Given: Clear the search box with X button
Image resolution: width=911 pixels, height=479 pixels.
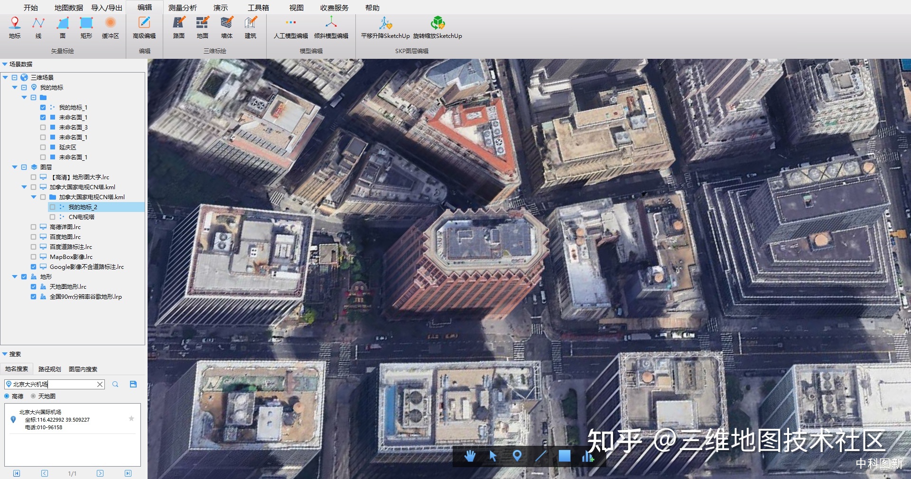Looking at the screenshot, I should click(x=100, y=384).
